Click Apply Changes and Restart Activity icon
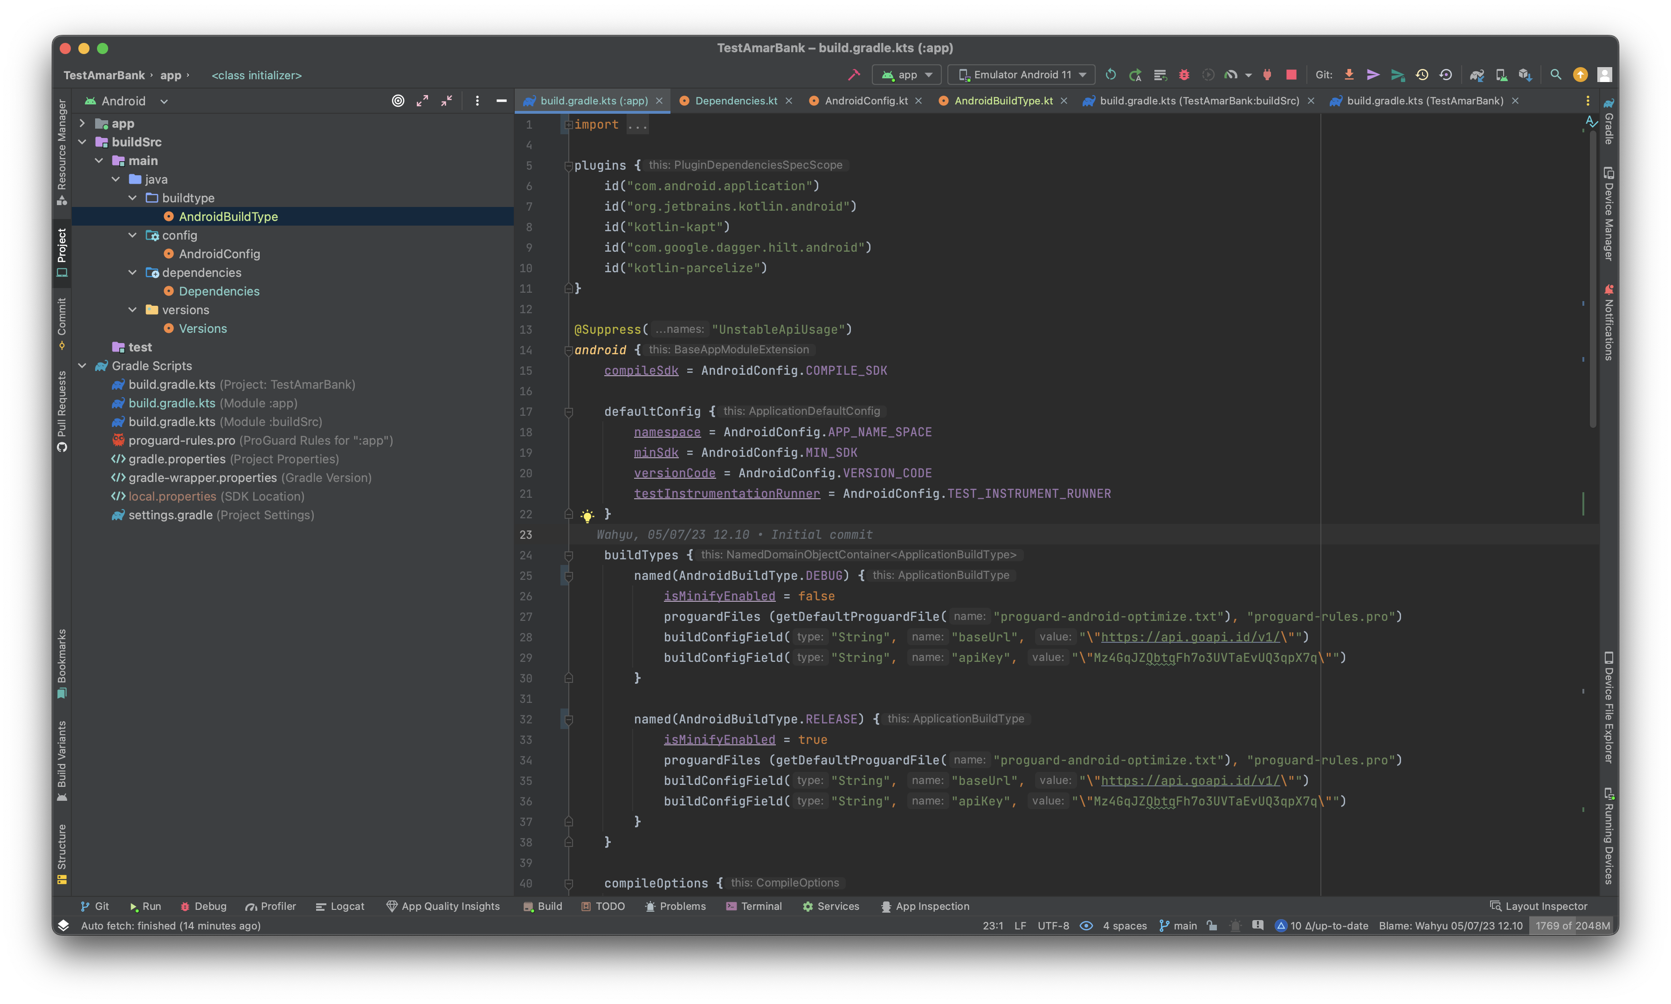Screen dimensions: 1671x1004 click(x=1135, y=75)
